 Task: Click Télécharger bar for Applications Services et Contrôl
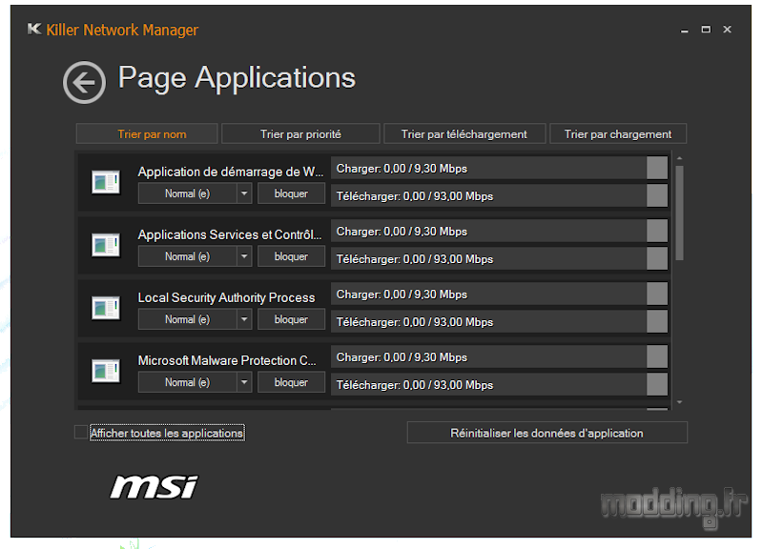click(x=499, y=258)
